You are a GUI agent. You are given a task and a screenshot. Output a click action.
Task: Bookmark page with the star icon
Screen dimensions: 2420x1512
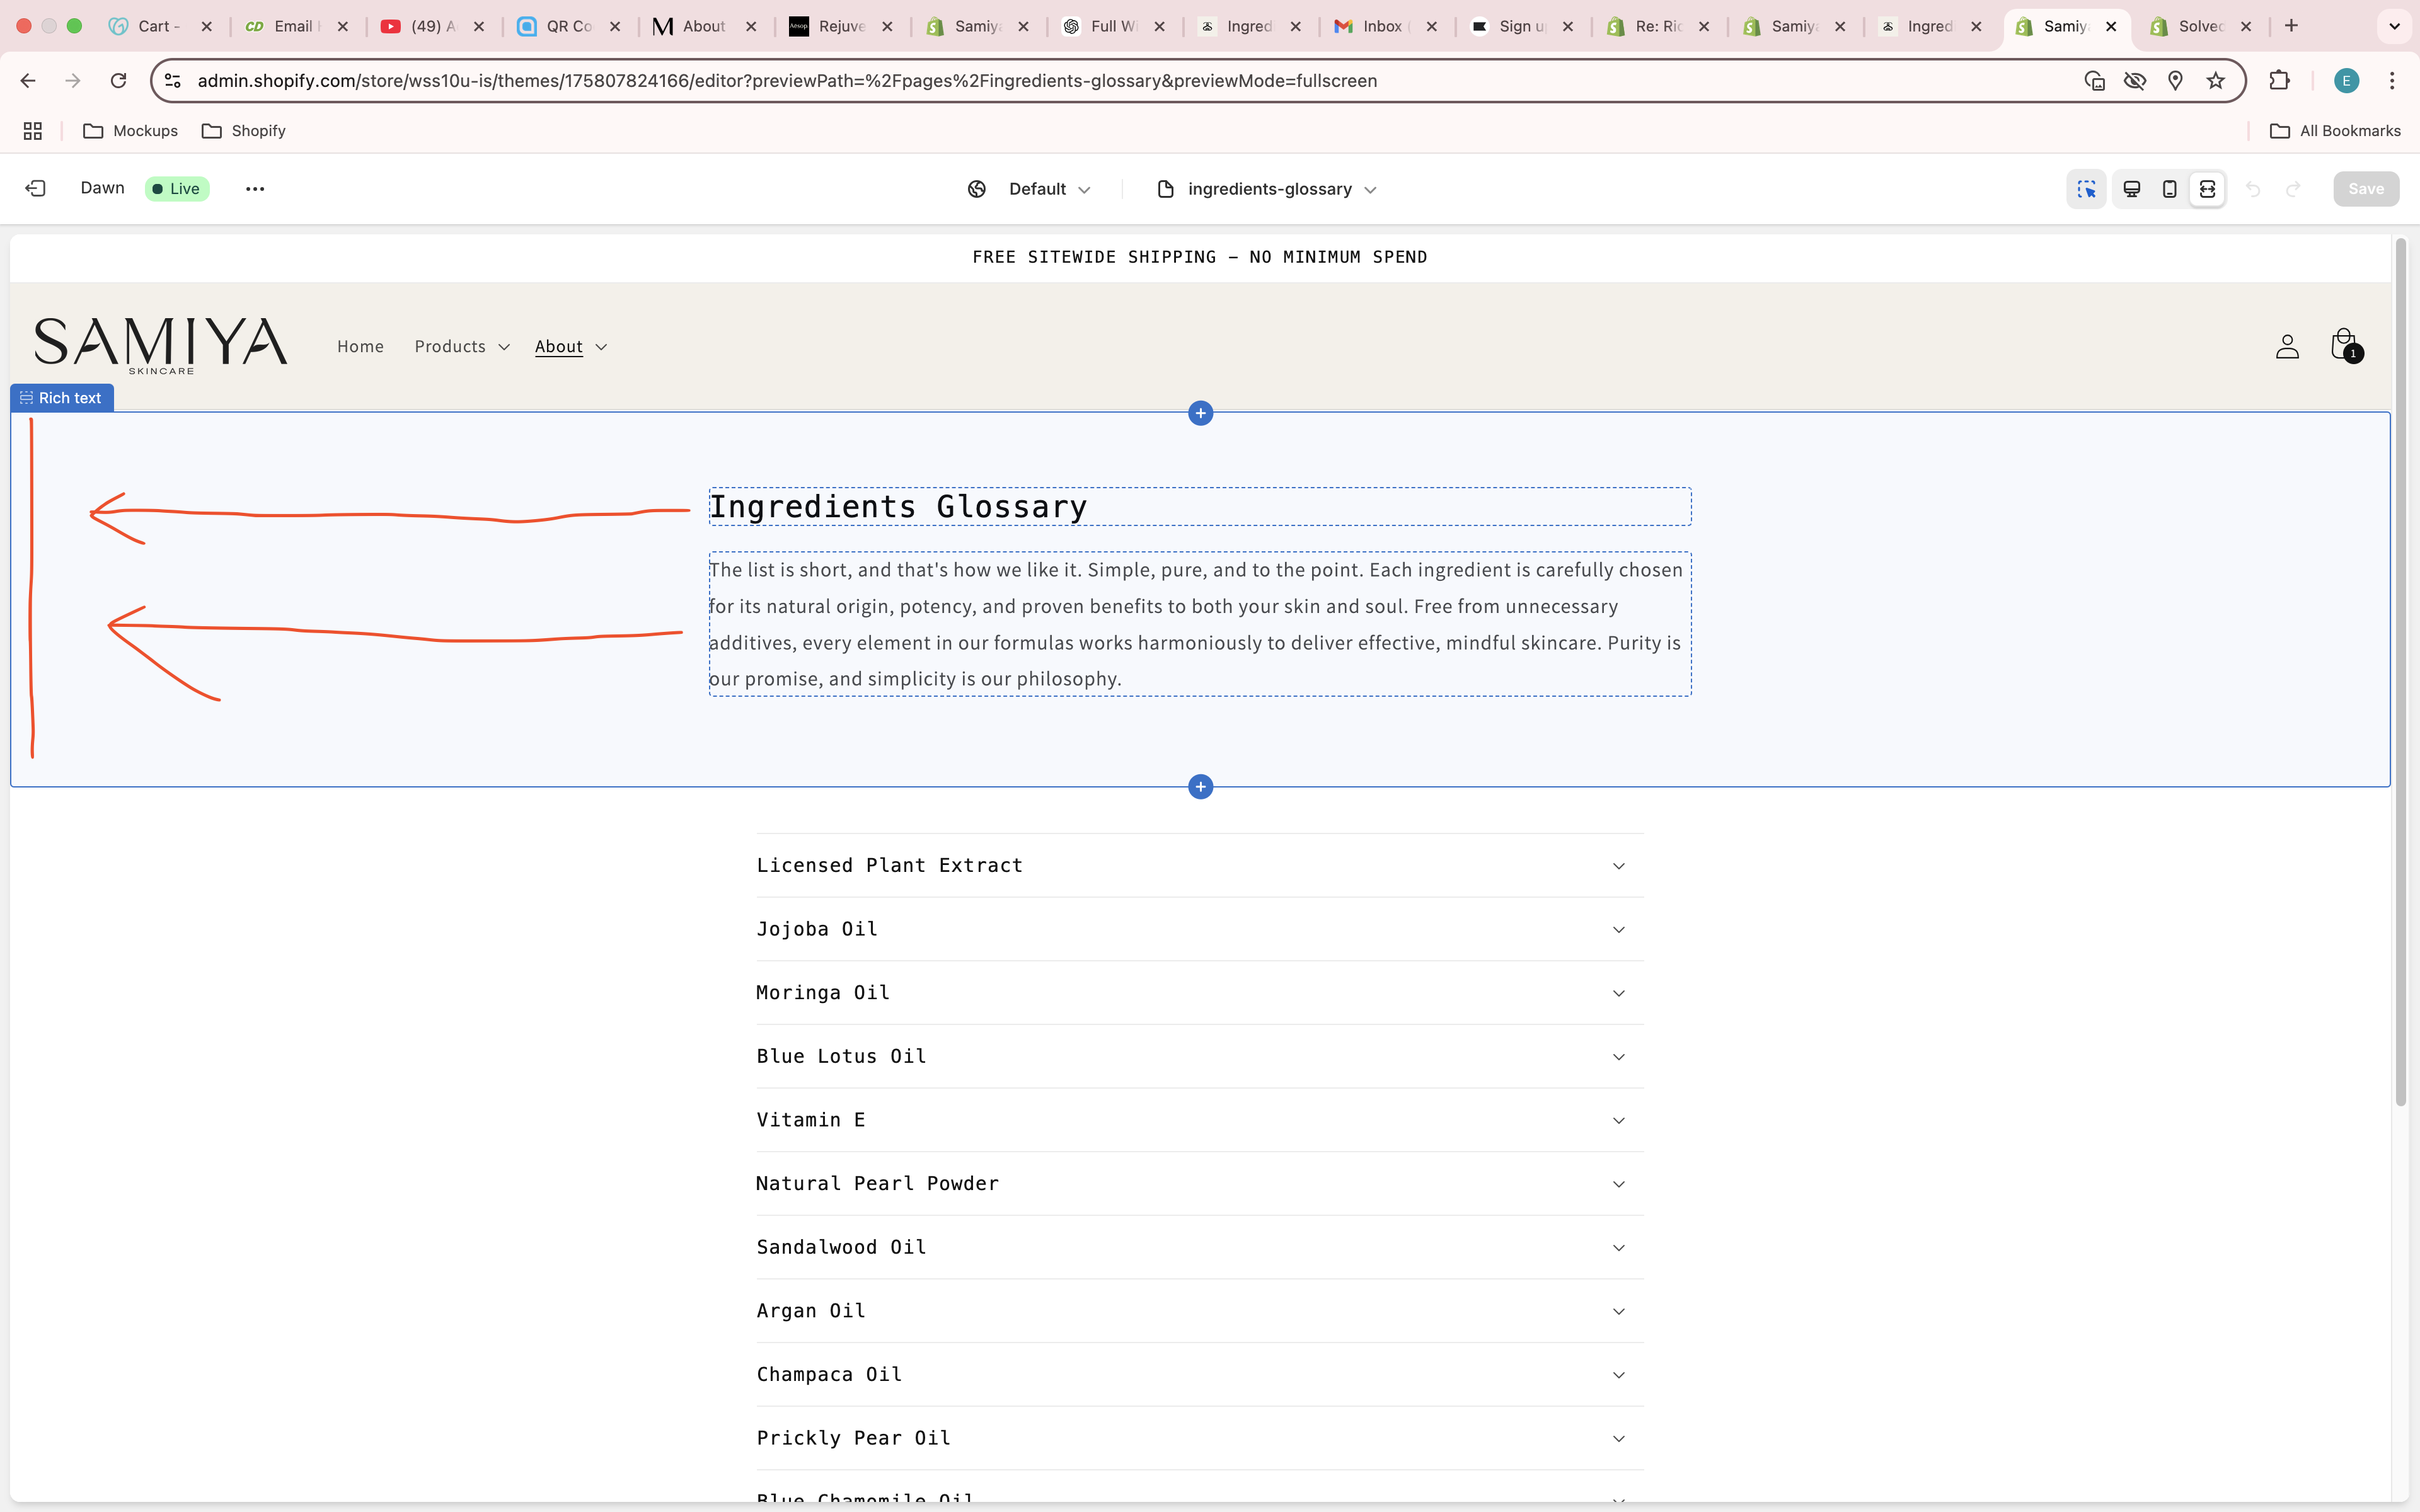point(2216,81)
